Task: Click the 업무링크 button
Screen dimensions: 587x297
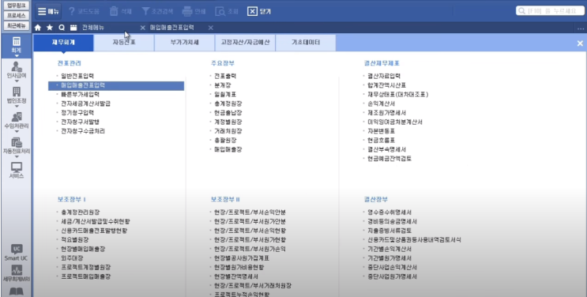Action: click(x=17, y=6)
